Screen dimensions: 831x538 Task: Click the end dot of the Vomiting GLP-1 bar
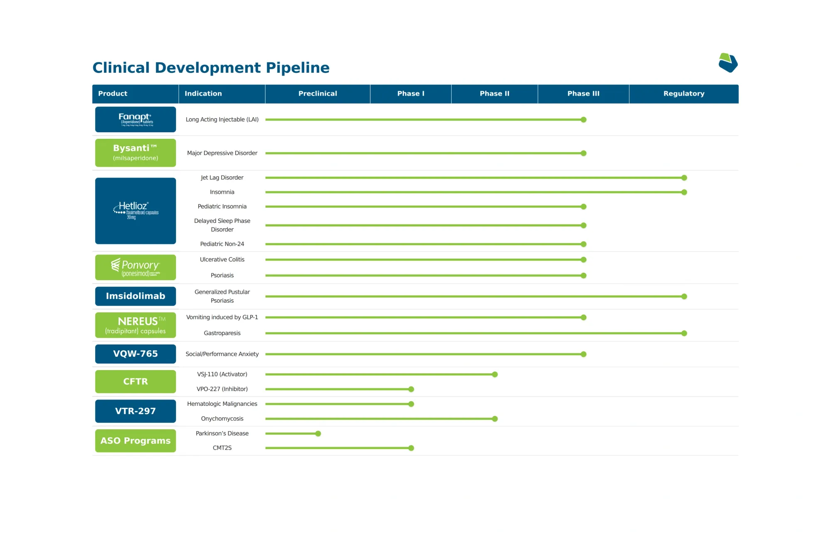click(x=583, y=318)
